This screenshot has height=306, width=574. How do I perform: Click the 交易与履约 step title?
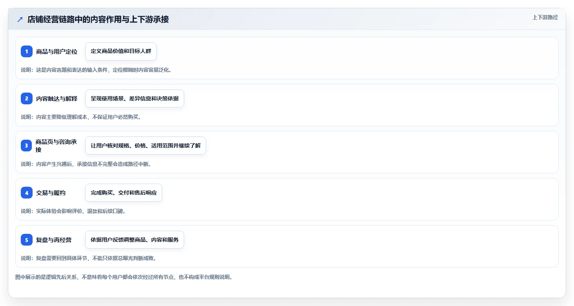51,193
